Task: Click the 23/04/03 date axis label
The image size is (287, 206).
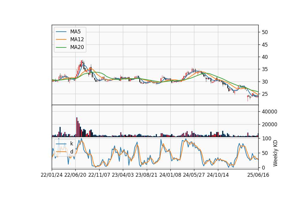Action: [x=123, y=175]
